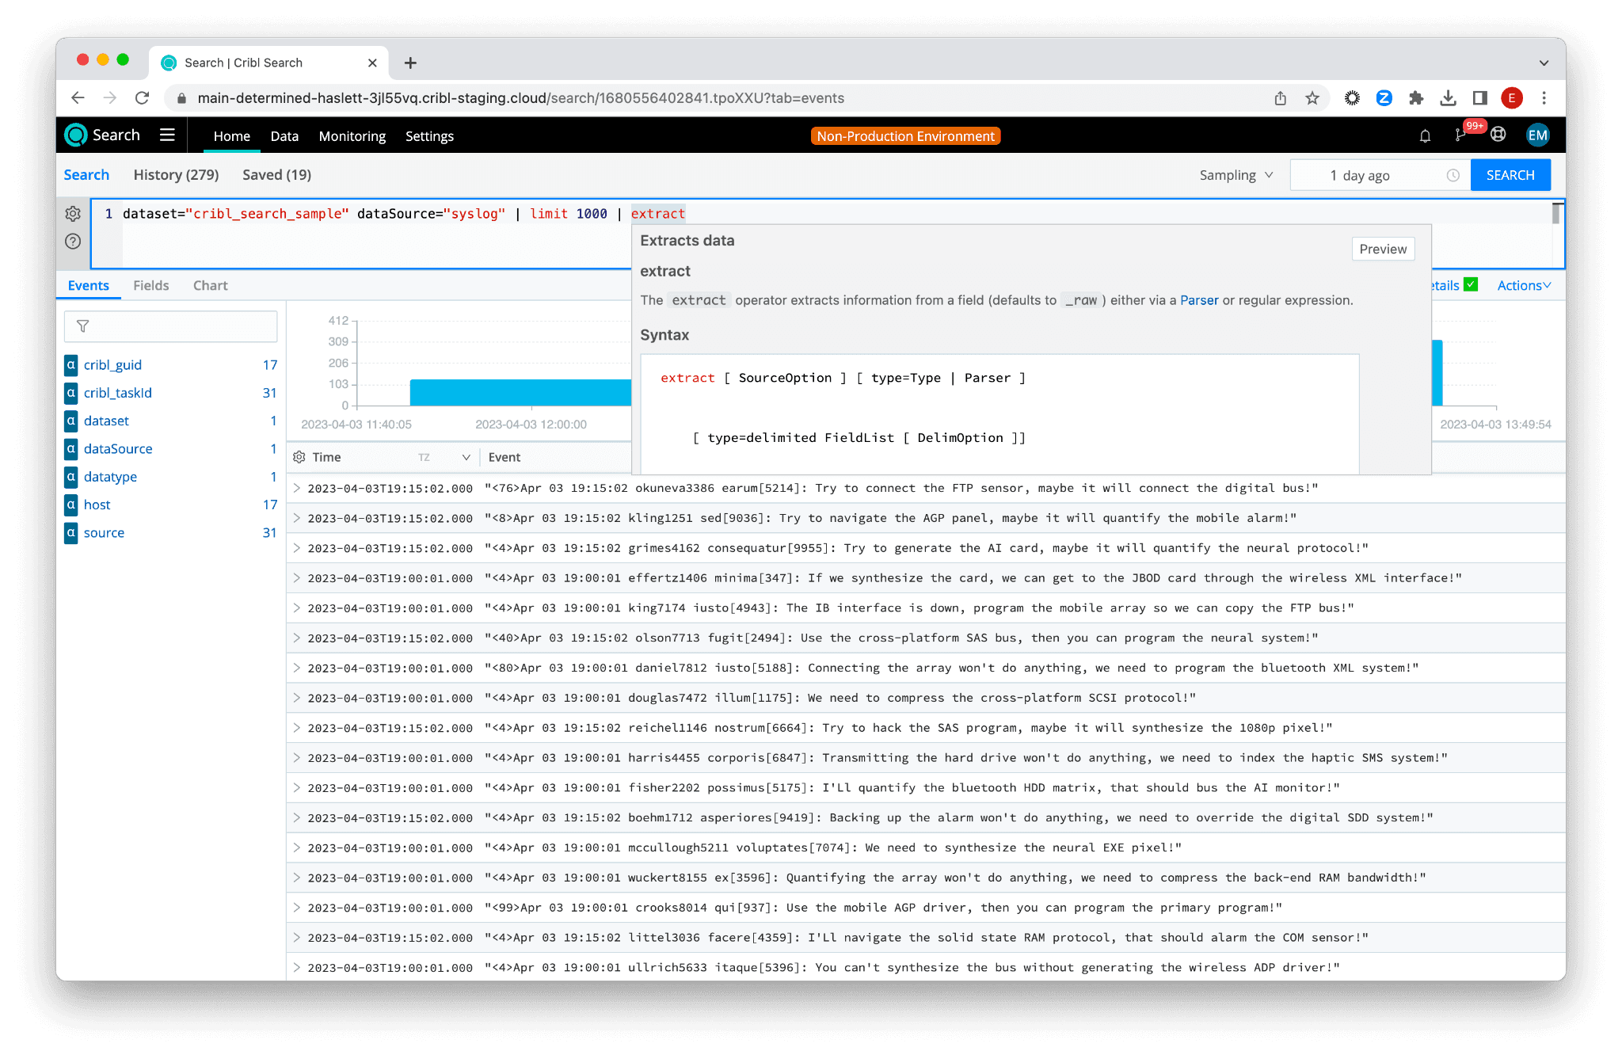Screen dimensions: 1622x1055
Task: Toggle the green Details checkbox
Action: (x=1471, y=285)
